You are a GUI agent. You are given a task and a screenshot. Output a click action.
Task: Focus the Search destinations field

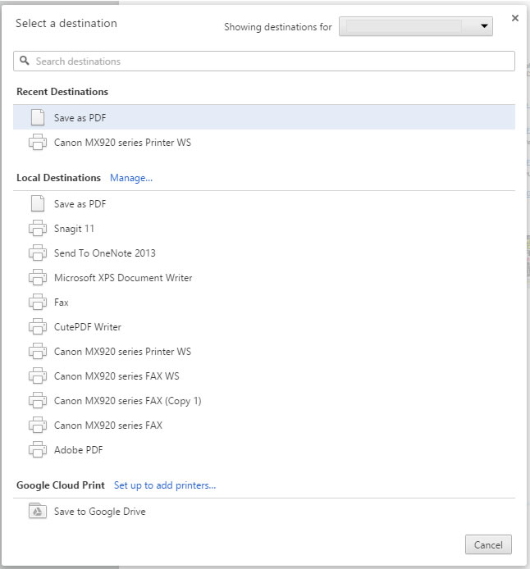pos(264,61)
